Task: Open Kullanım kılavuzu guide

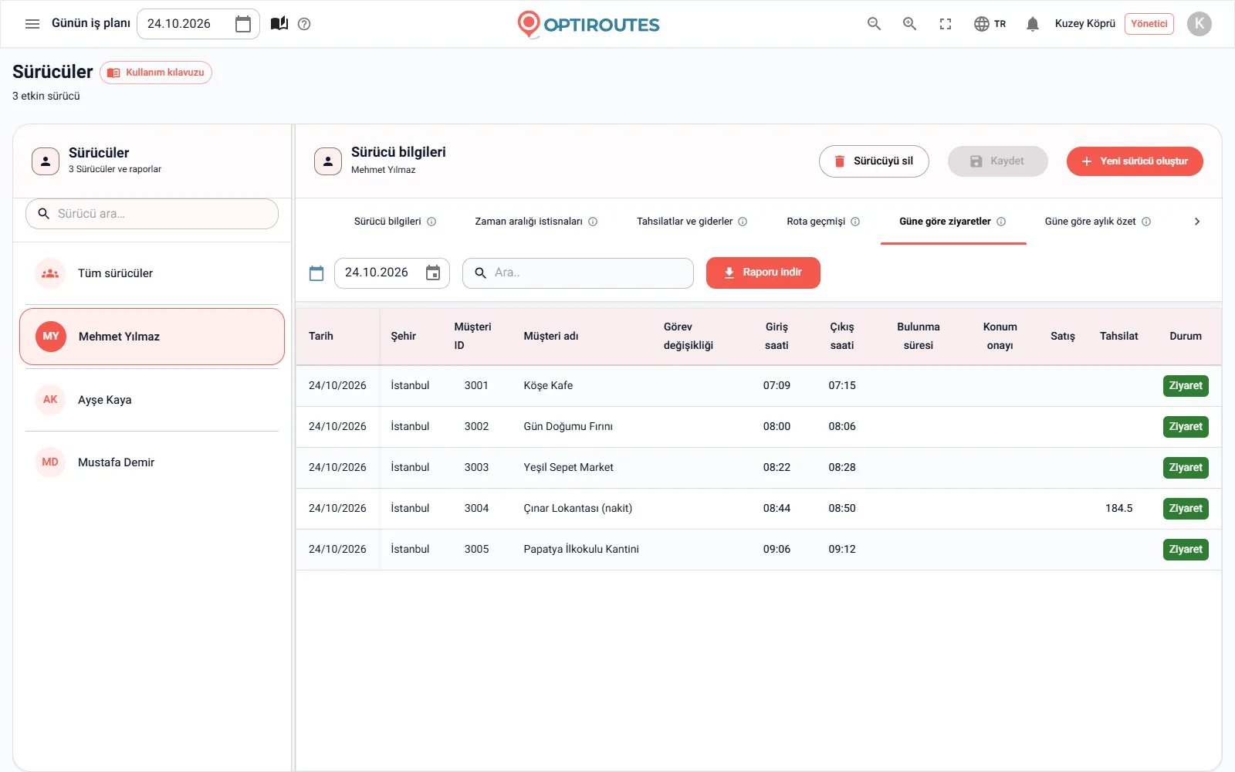Action: 156,73
